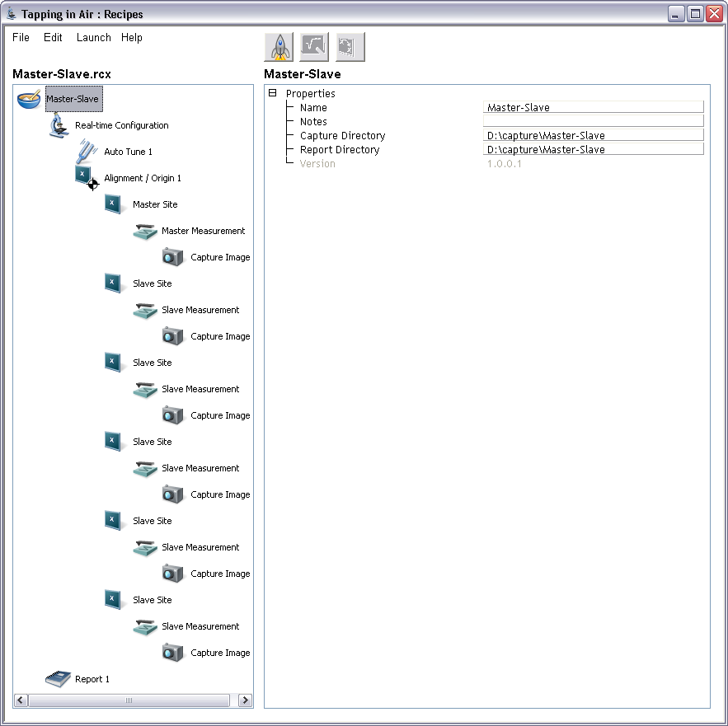The height and width of the screenshot is (726, 728).
Task: Click the Real-time Configuration microscope icon
Action: [x=58, y=125]
